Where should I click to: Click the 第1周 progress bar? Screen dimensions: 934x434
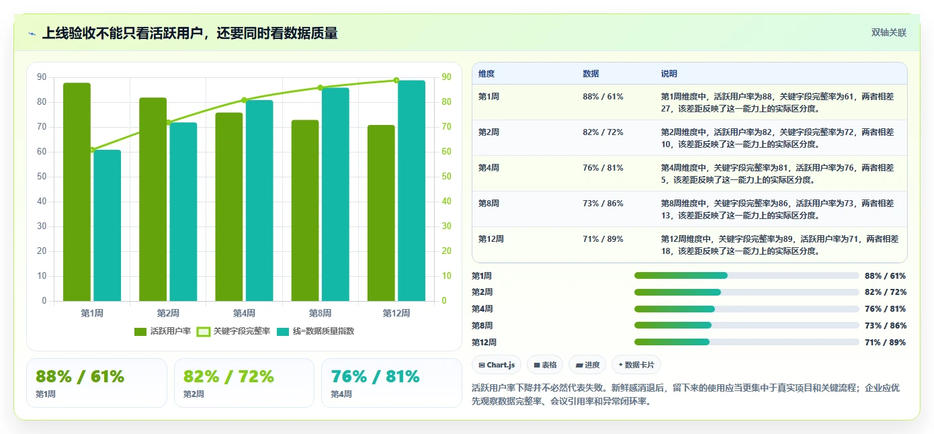tap(747, 275)
